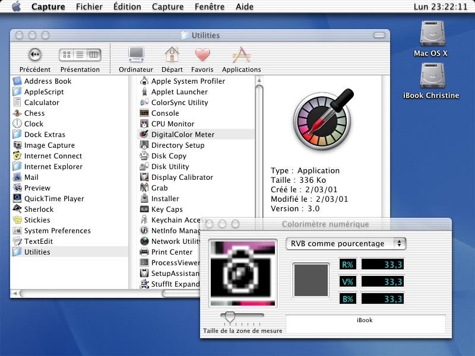Select the AppleScript folder row

click(69, 92)
